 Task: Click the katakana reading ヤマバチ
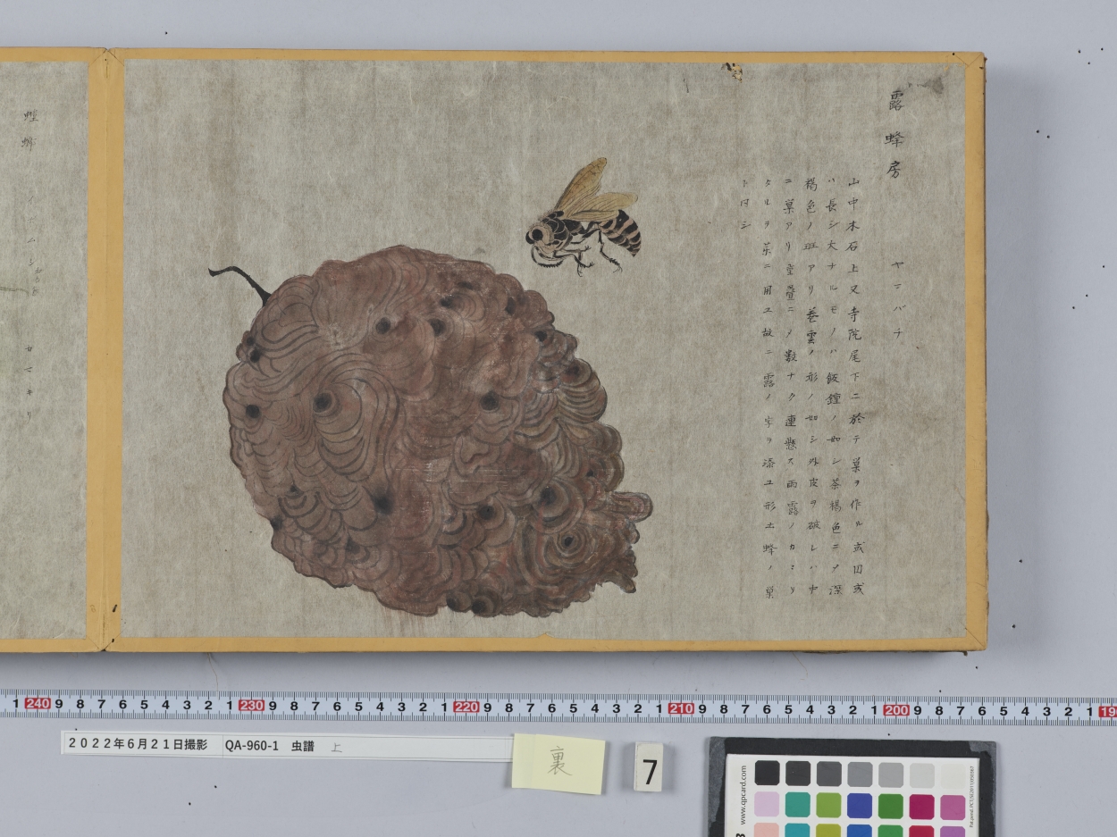pyautogui.click(x=898, y=300)
